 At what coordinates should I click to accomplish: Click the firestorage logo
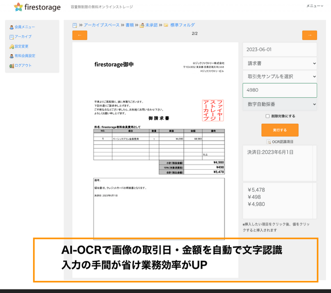(37, 7)
